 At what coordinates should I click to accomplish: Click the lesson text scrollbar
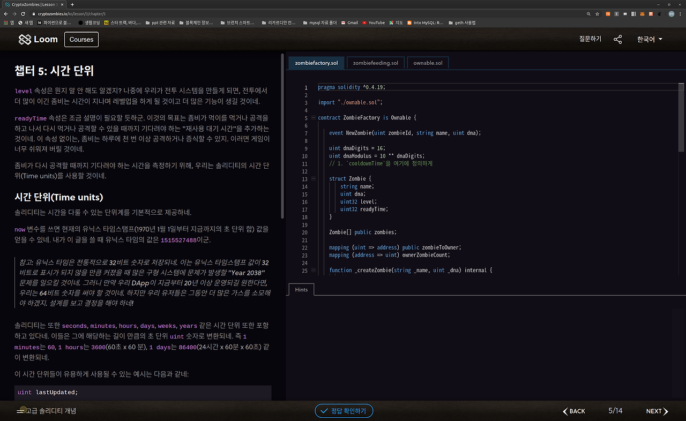tap(282, 136)
